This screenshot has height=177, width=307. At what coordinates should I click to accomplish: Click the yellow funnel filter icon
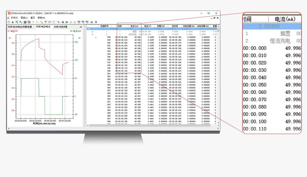(x=45, y=22)
